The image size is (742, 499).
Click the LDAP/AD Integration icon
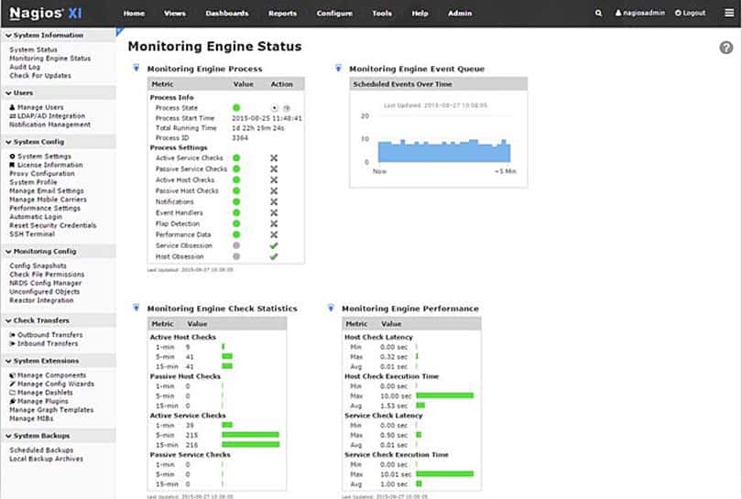pyautogui.click(x=13, y=116)
